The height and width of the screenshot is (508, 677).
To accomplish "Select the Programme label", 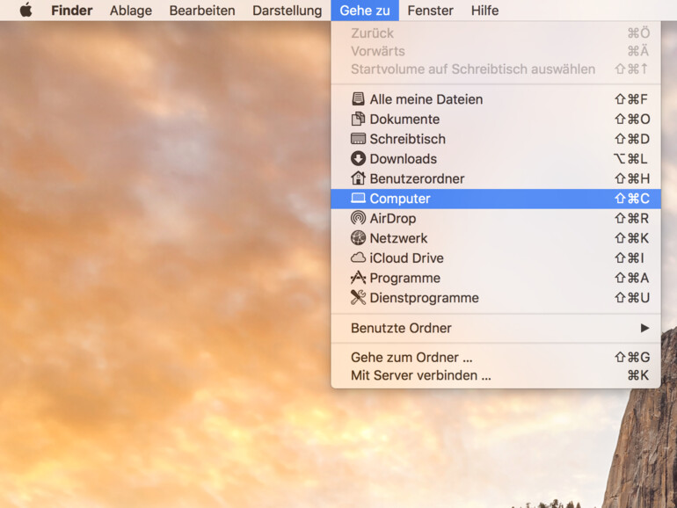I will click(x=405, y=278).
